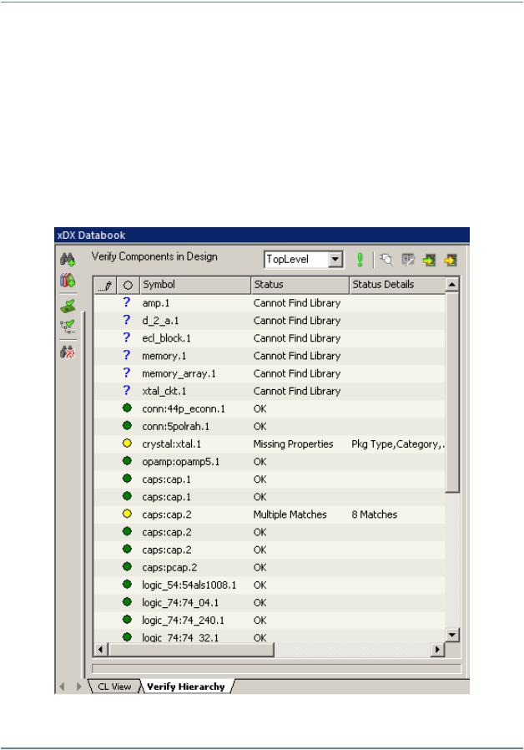The height and width of the screenshot is (750, 524).
Task: Click the pencil edit column header
Action: coord(105,285)
